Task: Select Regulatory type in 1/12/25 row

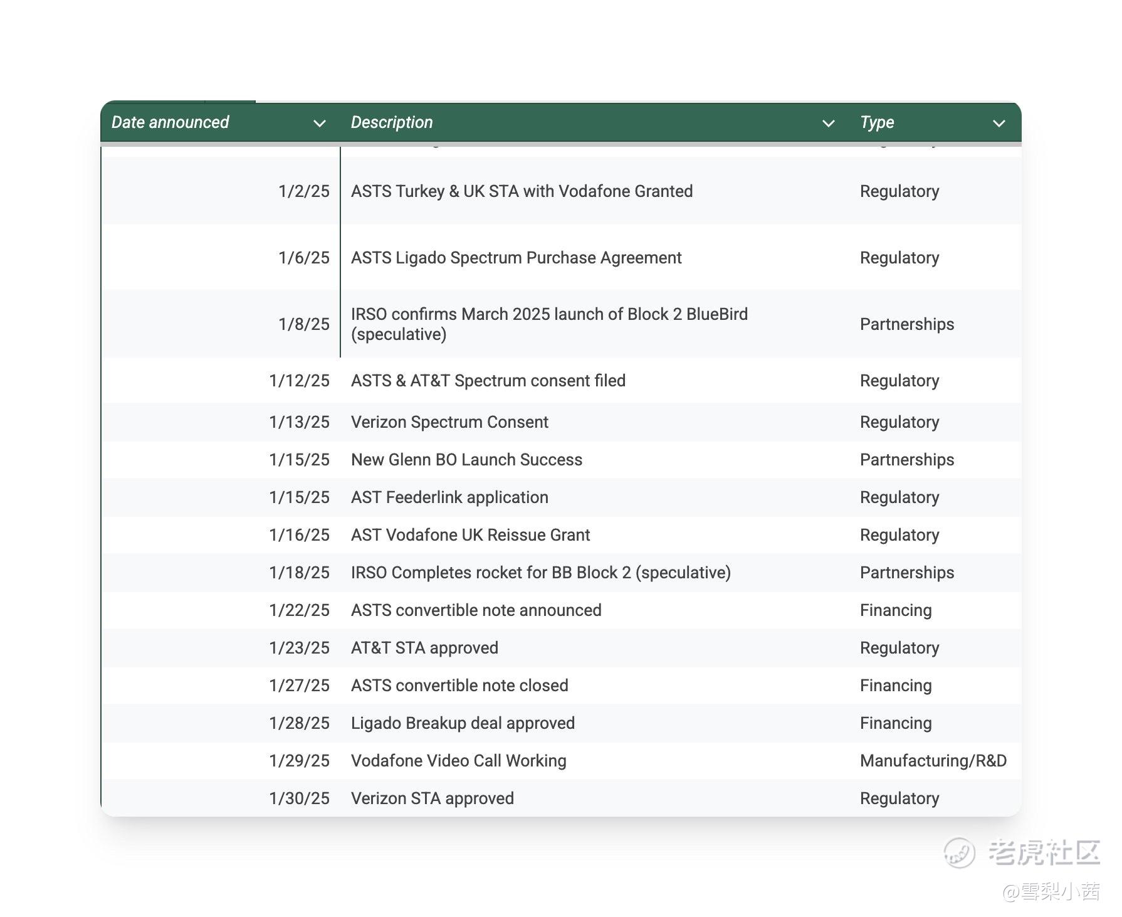Action: tap(899, 381)
